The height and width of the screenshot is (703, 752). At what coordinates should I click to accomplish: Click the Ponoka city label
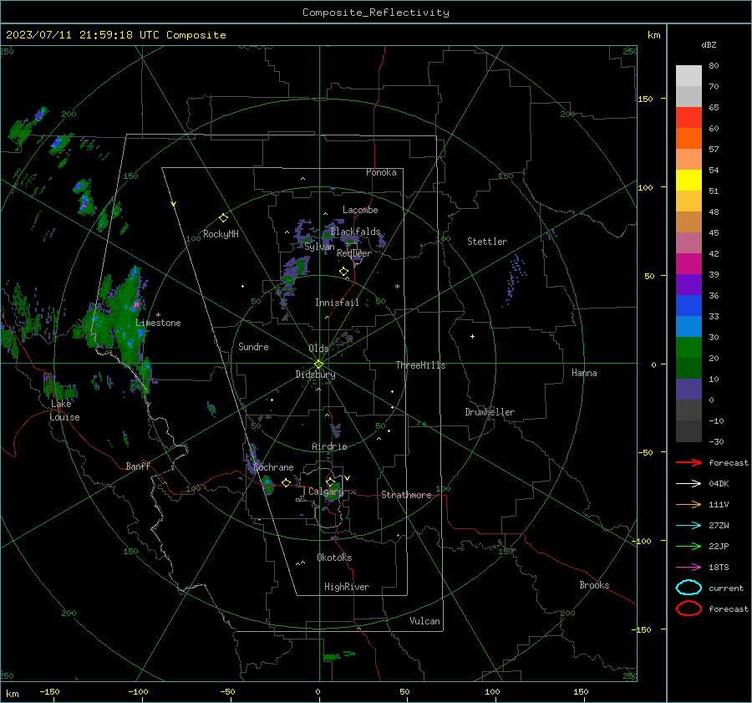pos(381,172)
